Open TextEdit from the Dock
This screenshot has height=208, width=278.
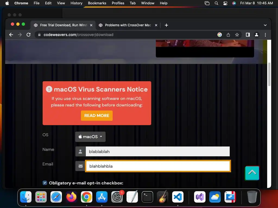pos(132,197)
